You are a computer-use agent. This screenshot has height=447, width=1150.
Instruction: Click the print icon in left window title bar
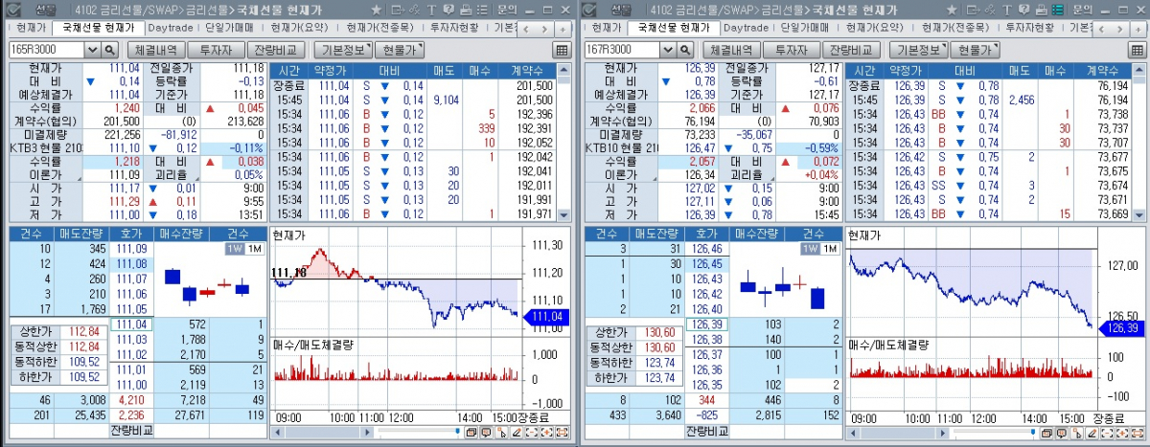[x=466, y=10]
